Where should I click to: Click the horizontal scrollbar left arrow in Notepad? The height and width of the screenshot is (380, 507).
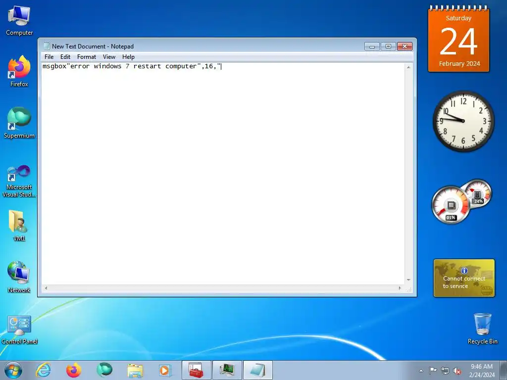[46, 288]
